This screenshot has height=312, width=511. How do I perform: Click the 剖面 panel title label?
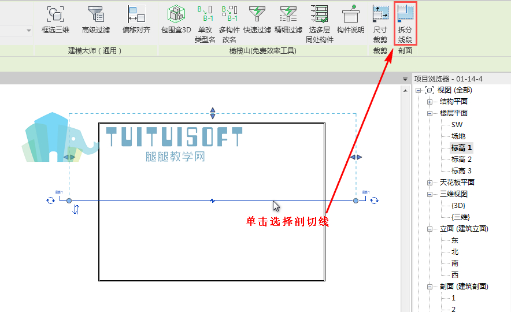tap(405, 51)
